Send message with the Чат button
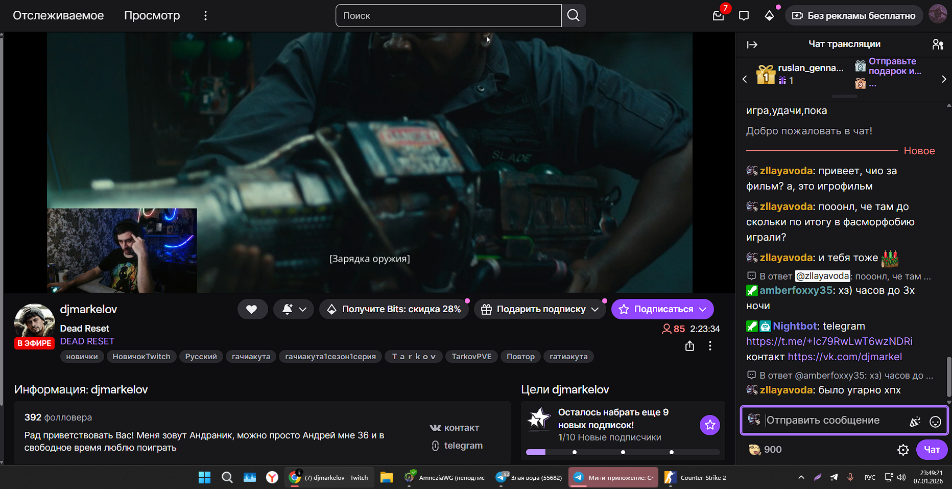The image size is (952, 489). [932, 450]
